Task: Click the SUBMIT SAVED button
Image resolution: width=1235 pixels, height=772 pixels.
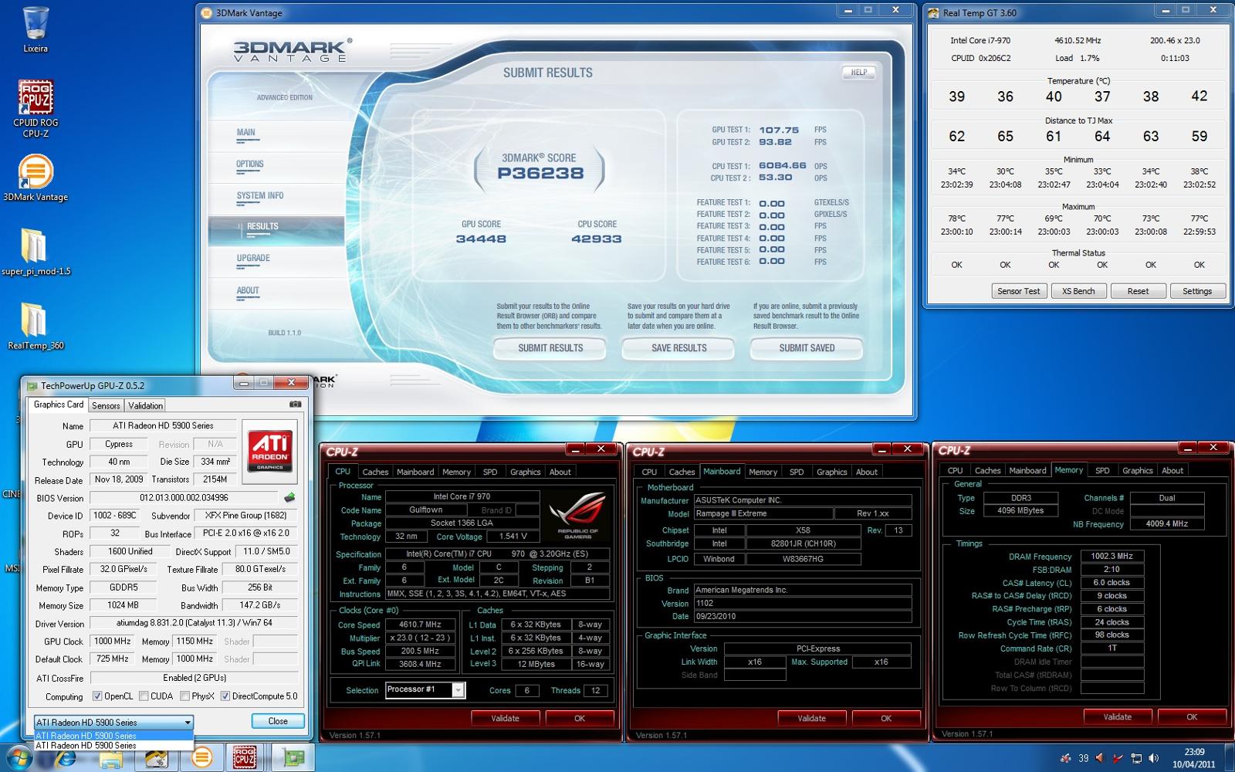Action: tap(807, 348)
